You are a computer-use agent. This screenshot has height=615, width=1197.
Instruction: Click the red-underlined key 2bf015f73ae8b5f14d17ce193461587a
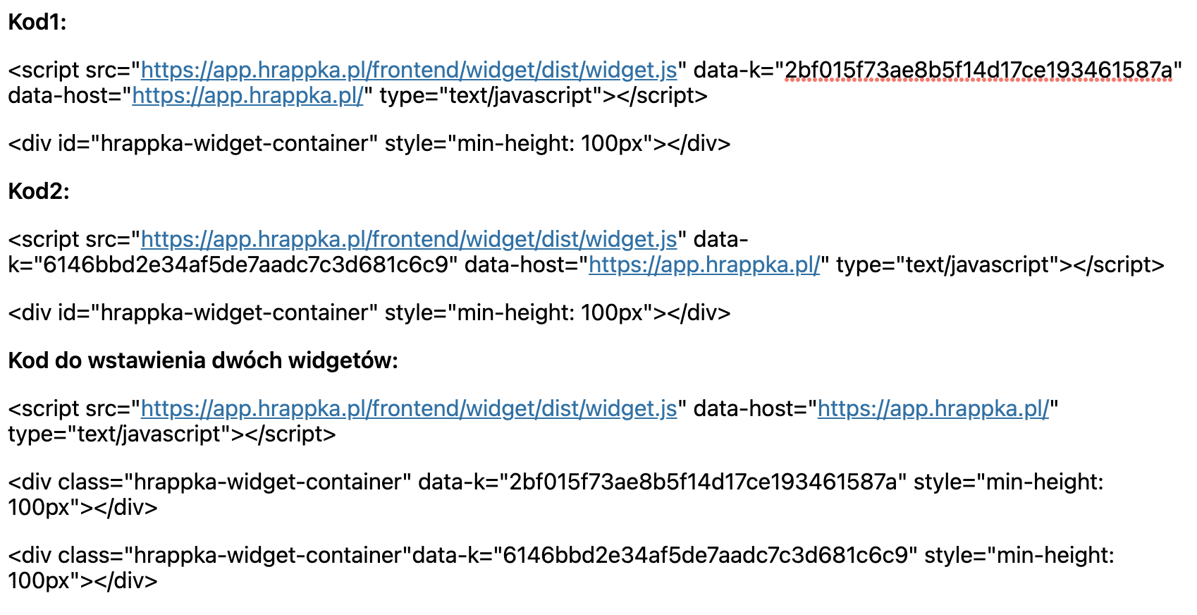coord(978,70)
